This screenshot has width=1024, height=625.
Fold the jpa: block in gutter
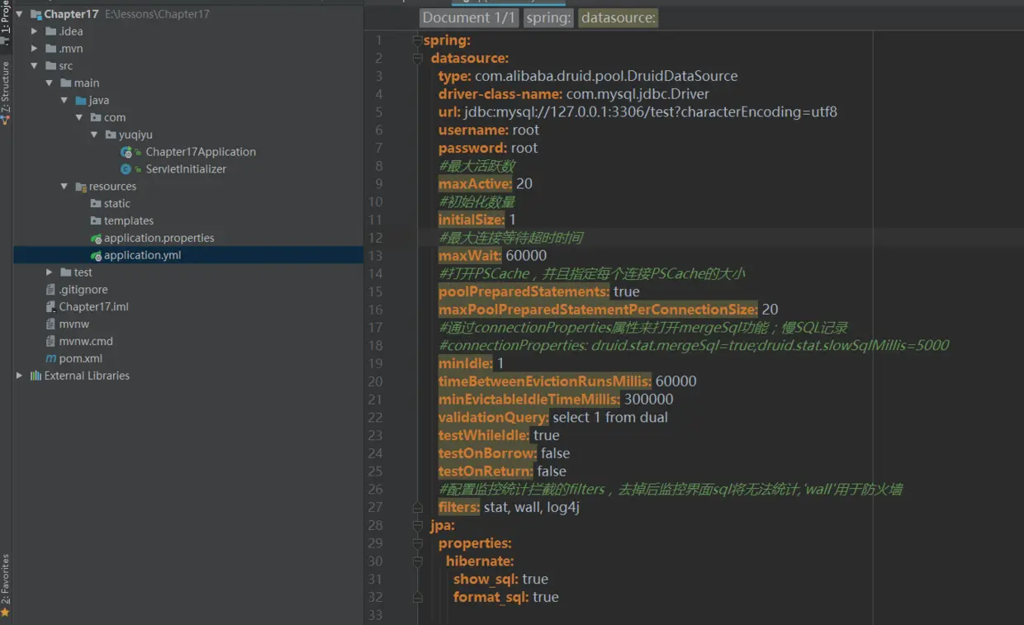(x=418, y=525)
